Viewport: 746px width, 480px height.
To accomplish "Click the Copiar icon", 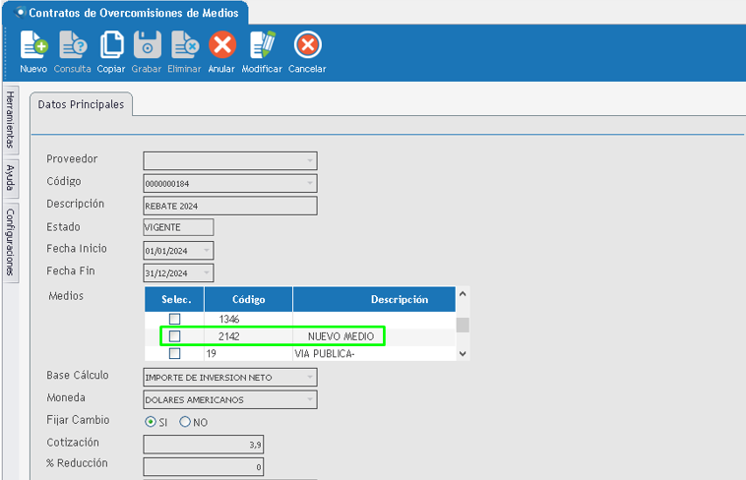I will tap(112, 45).
